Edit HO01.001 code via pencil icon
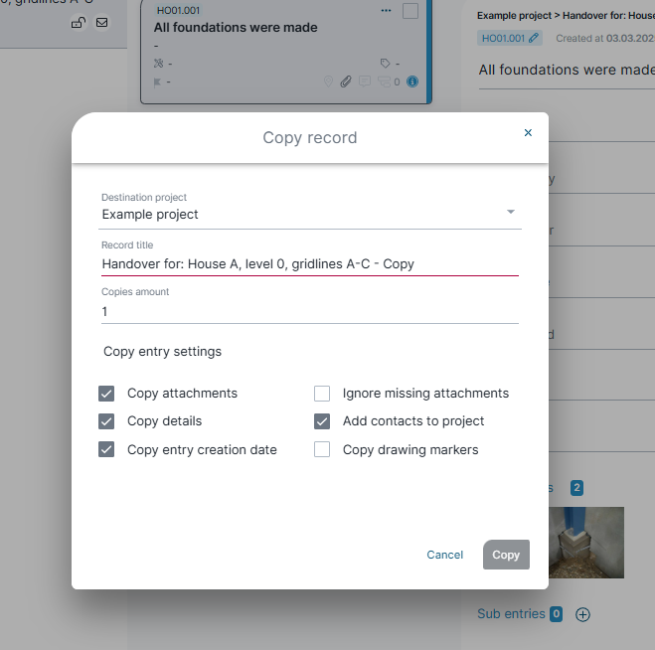 point(534,38)
